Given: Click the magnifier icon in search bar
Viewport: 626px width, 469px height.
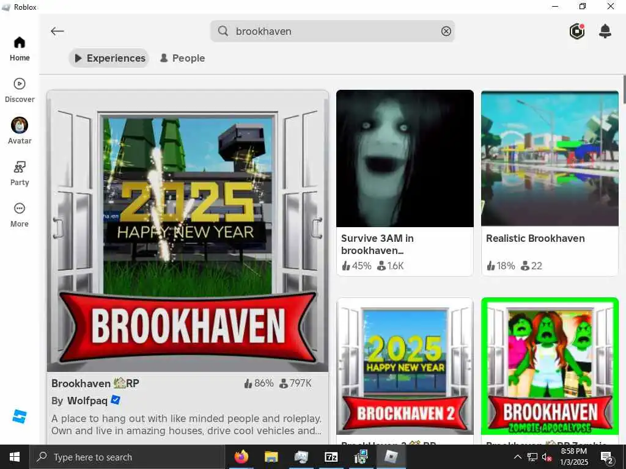Looking at the screenshot, I should (x=223, y=31).
